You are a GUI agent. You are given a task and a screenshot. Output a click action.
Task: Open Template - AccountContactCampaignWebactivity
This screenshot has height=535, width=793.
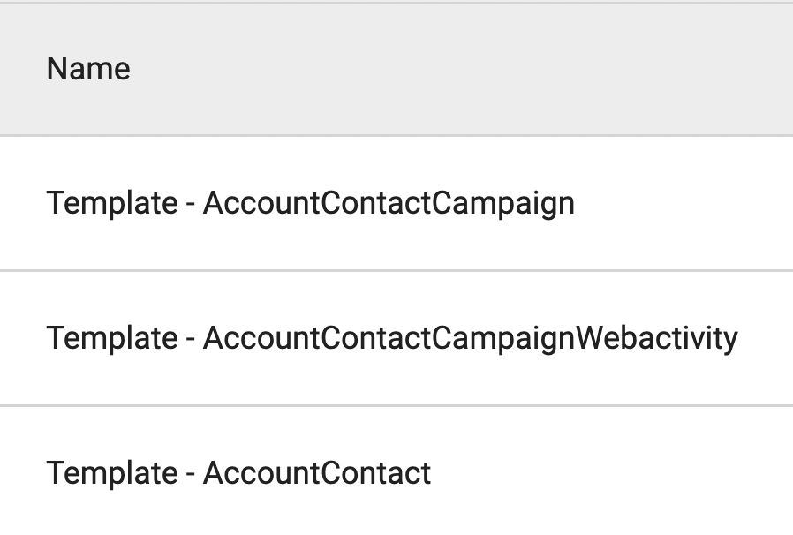[x=391, y=338]
